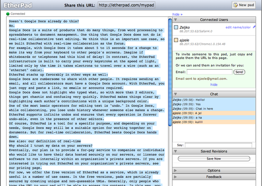Click line 'See also: our definition of real-time'
The image size is (262, 186).
(45, 141)
